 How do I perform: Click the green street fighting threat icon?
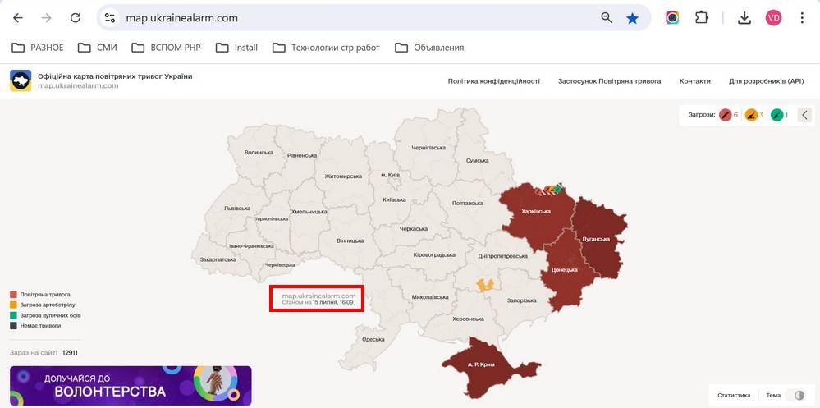777,115
